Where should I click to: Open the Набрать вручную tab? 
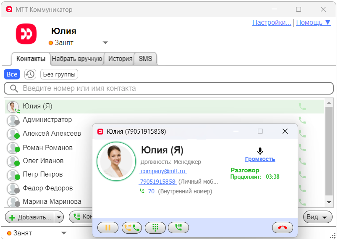[x=77, y=59]
